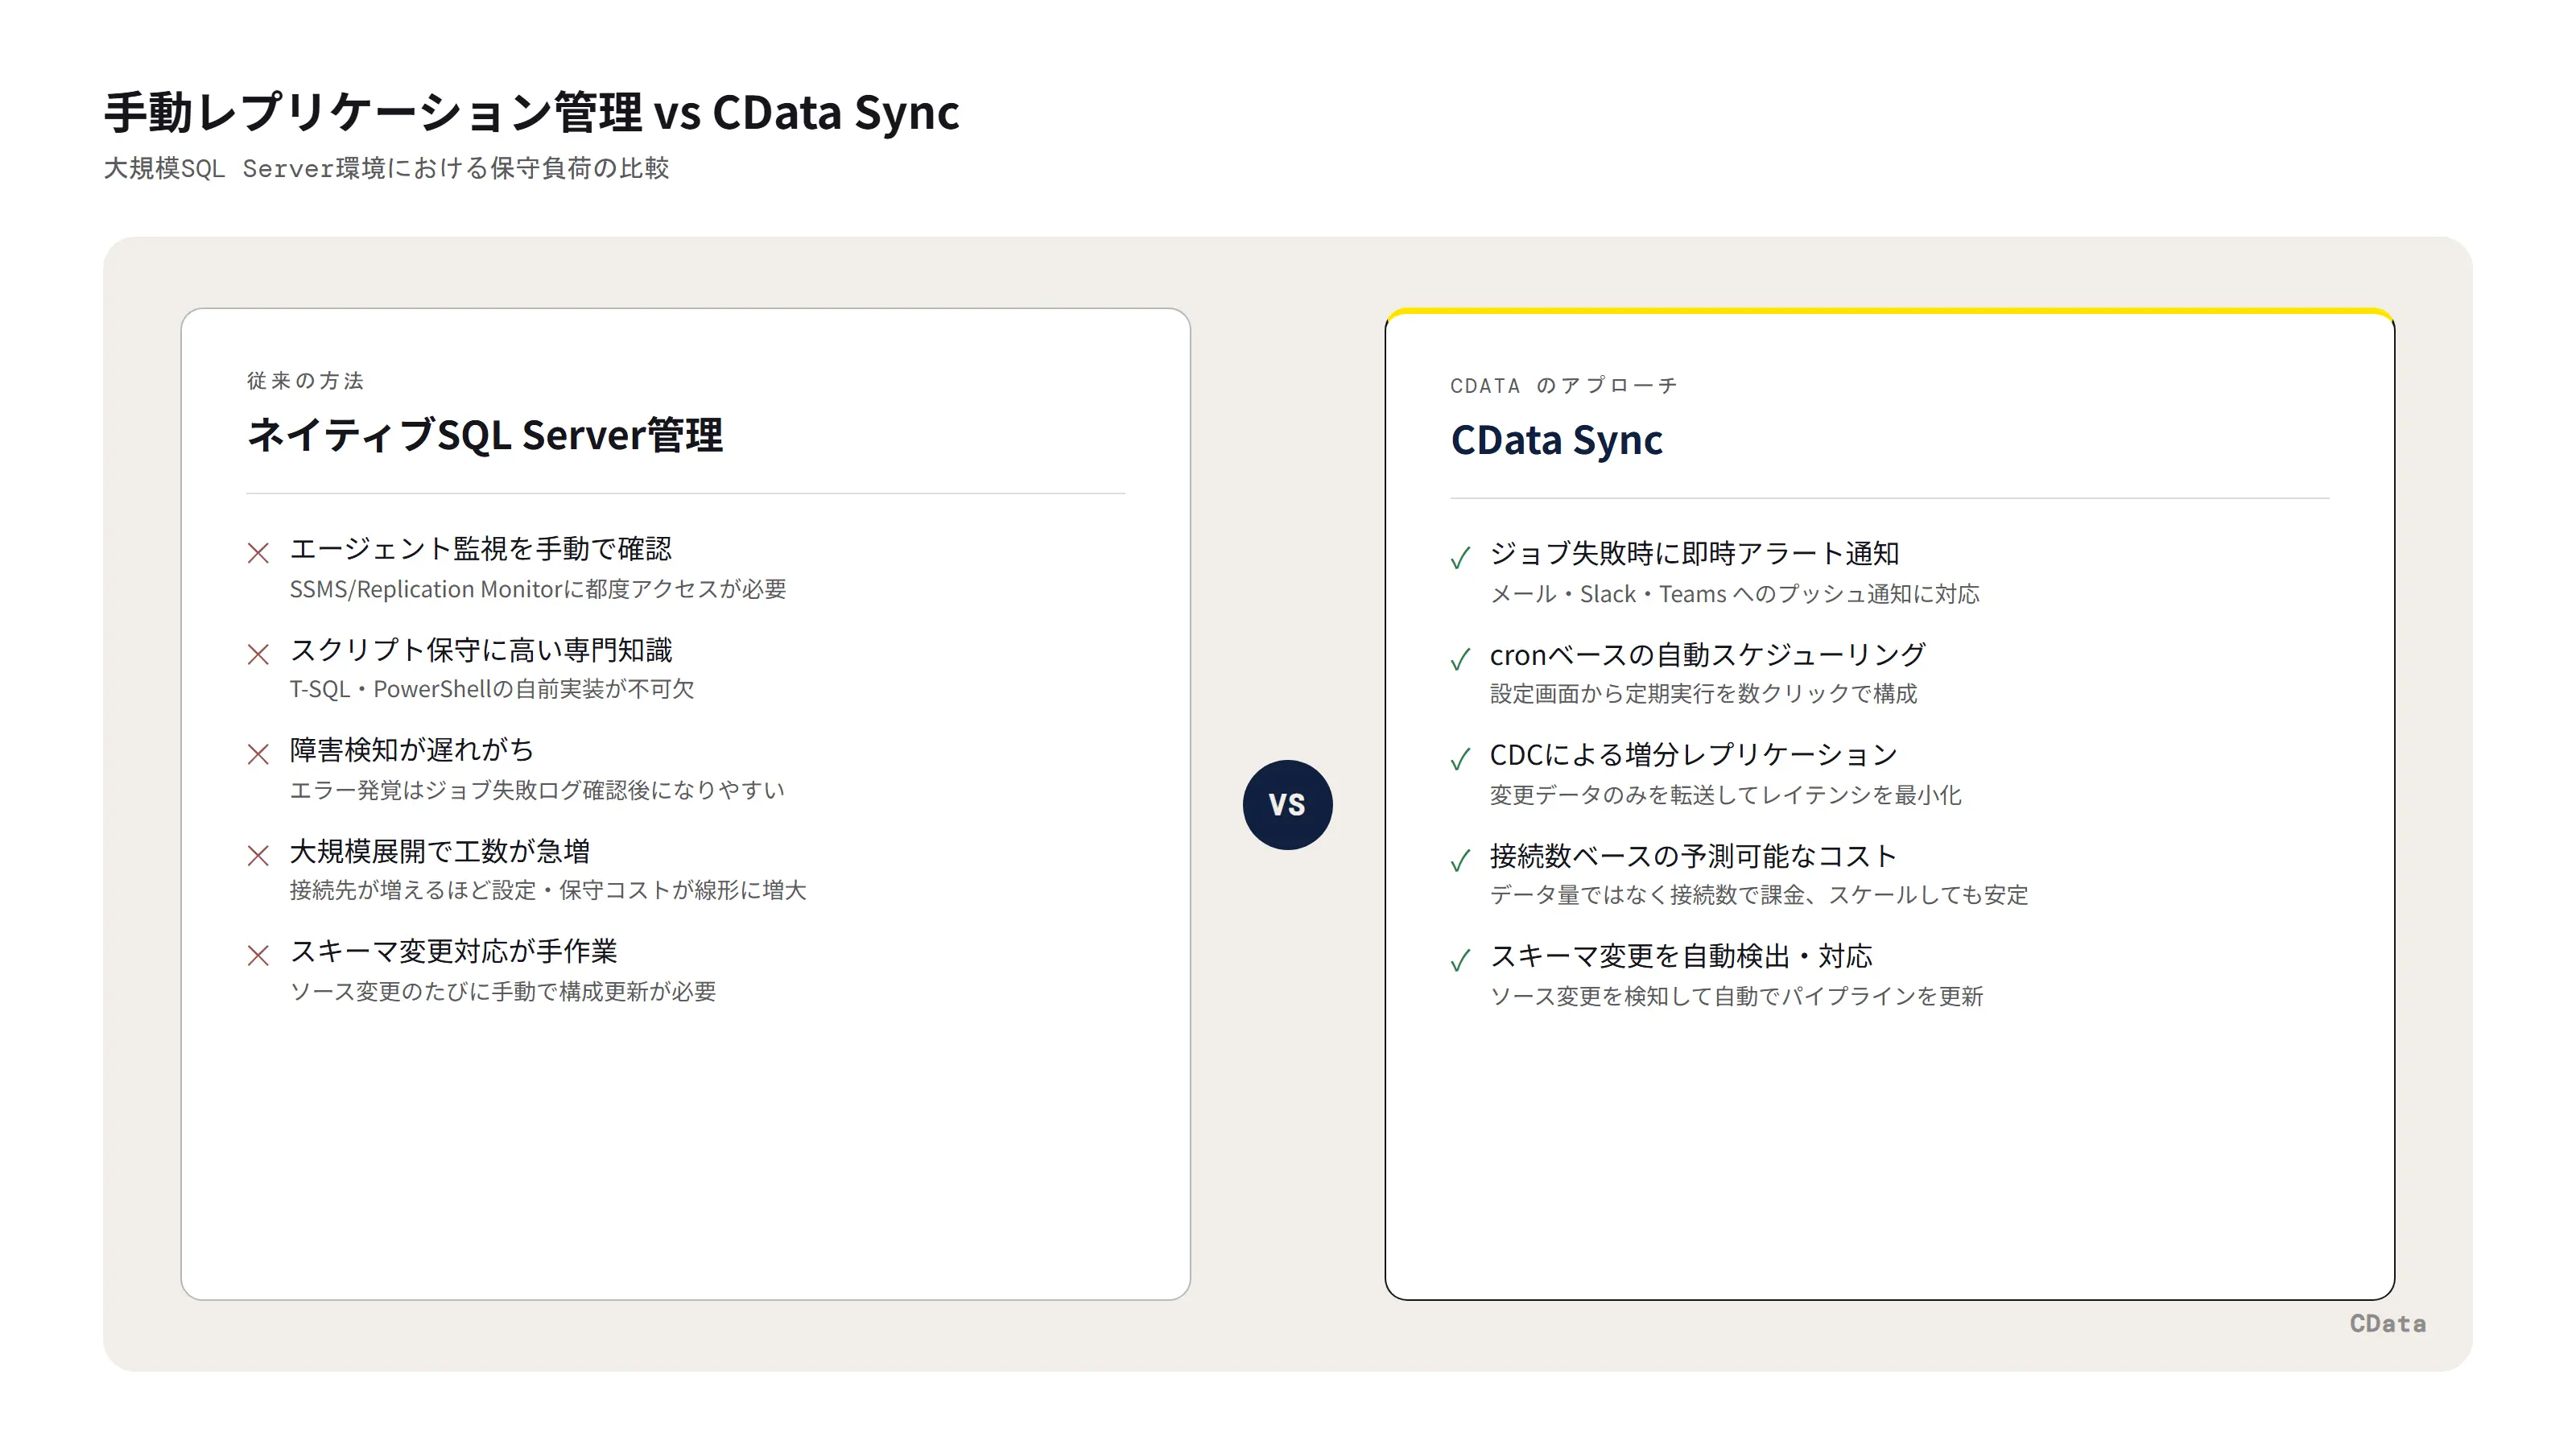Click the X icon beside 大規模展開で工数が急増
Image resolution: width=2576 pixels, height=1449 pixels.
[258, 855]
